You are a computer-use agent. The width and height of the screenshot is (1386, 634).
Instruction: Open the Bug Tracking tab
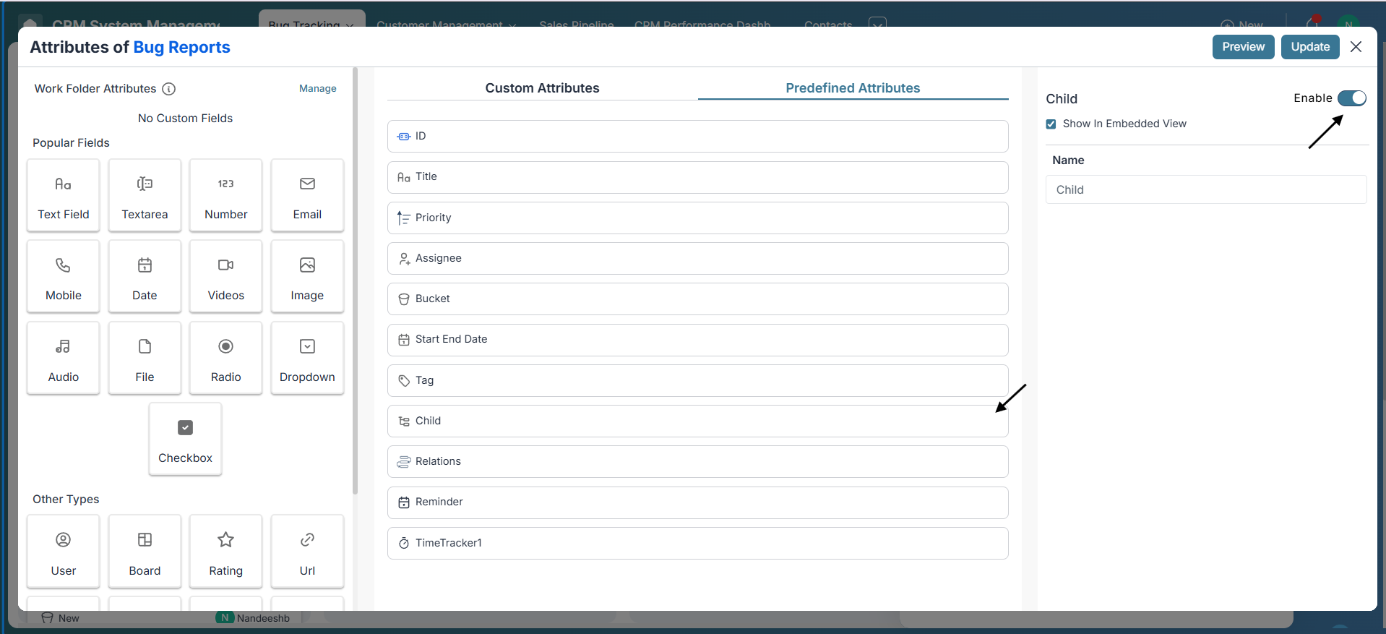(311, 22)
